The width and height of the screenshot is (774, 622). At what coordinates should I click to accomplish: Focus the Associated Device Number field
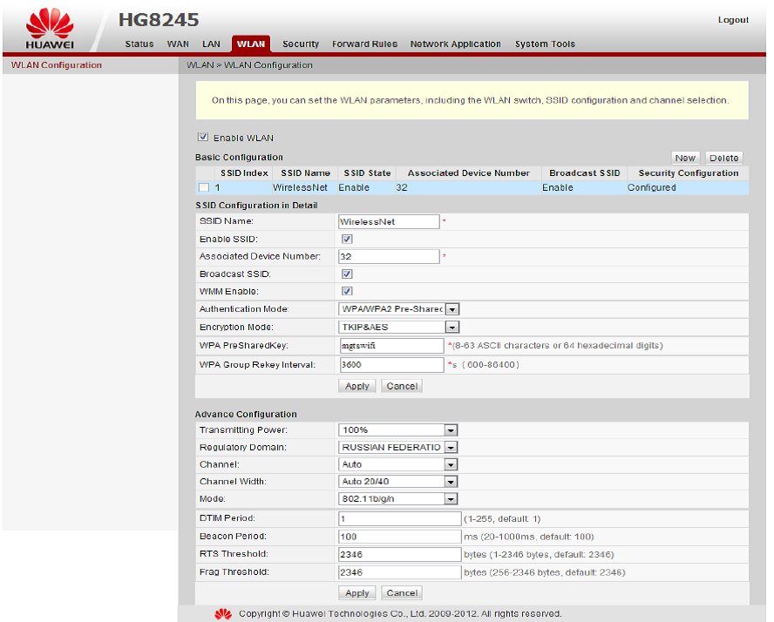[389, 256]
